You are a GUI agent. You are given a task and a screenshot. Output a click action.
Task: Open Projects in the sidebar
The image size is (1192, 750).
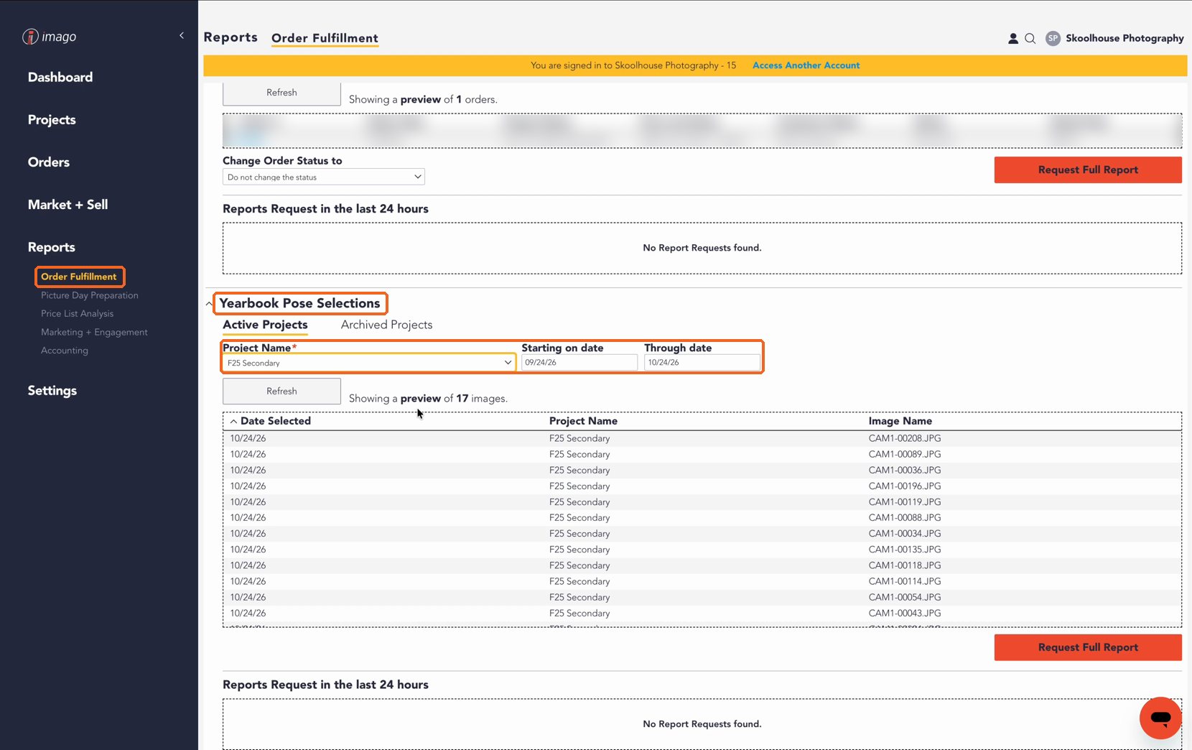click(52, 120)
